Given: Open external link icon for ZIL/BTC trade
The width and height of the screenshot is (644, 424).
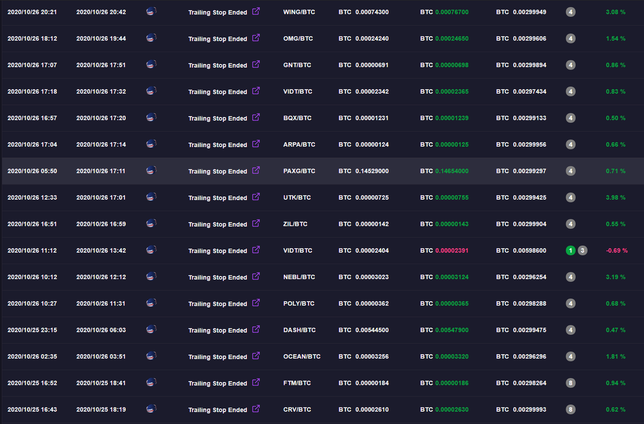Looking at the screenshot, I should [x=256, y=223].
